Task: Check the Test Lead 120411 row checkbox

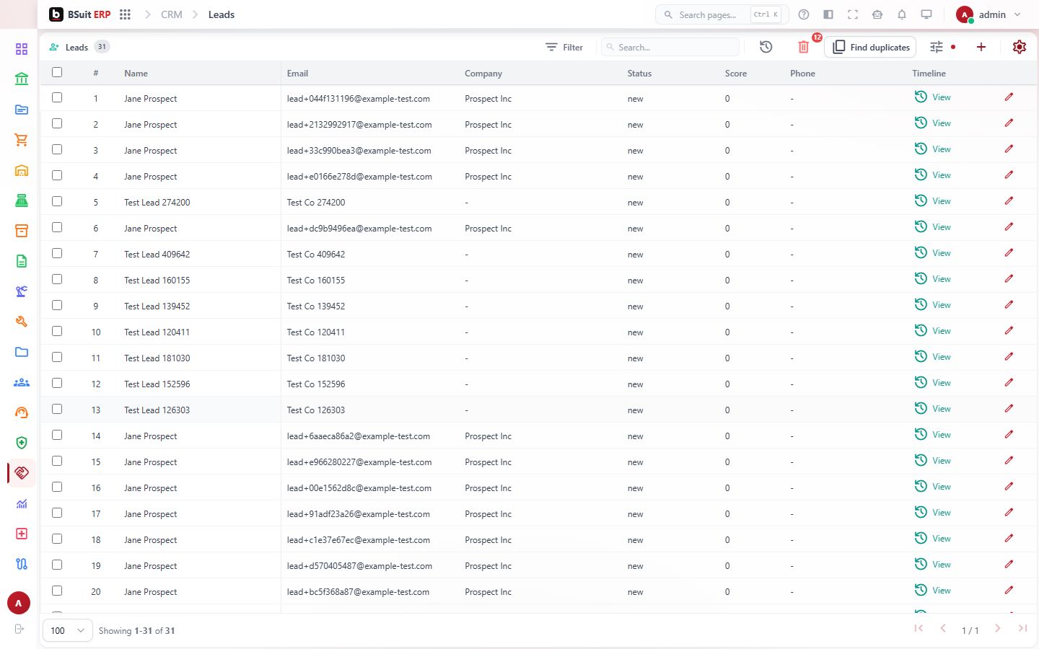Action: pos(57,331)
